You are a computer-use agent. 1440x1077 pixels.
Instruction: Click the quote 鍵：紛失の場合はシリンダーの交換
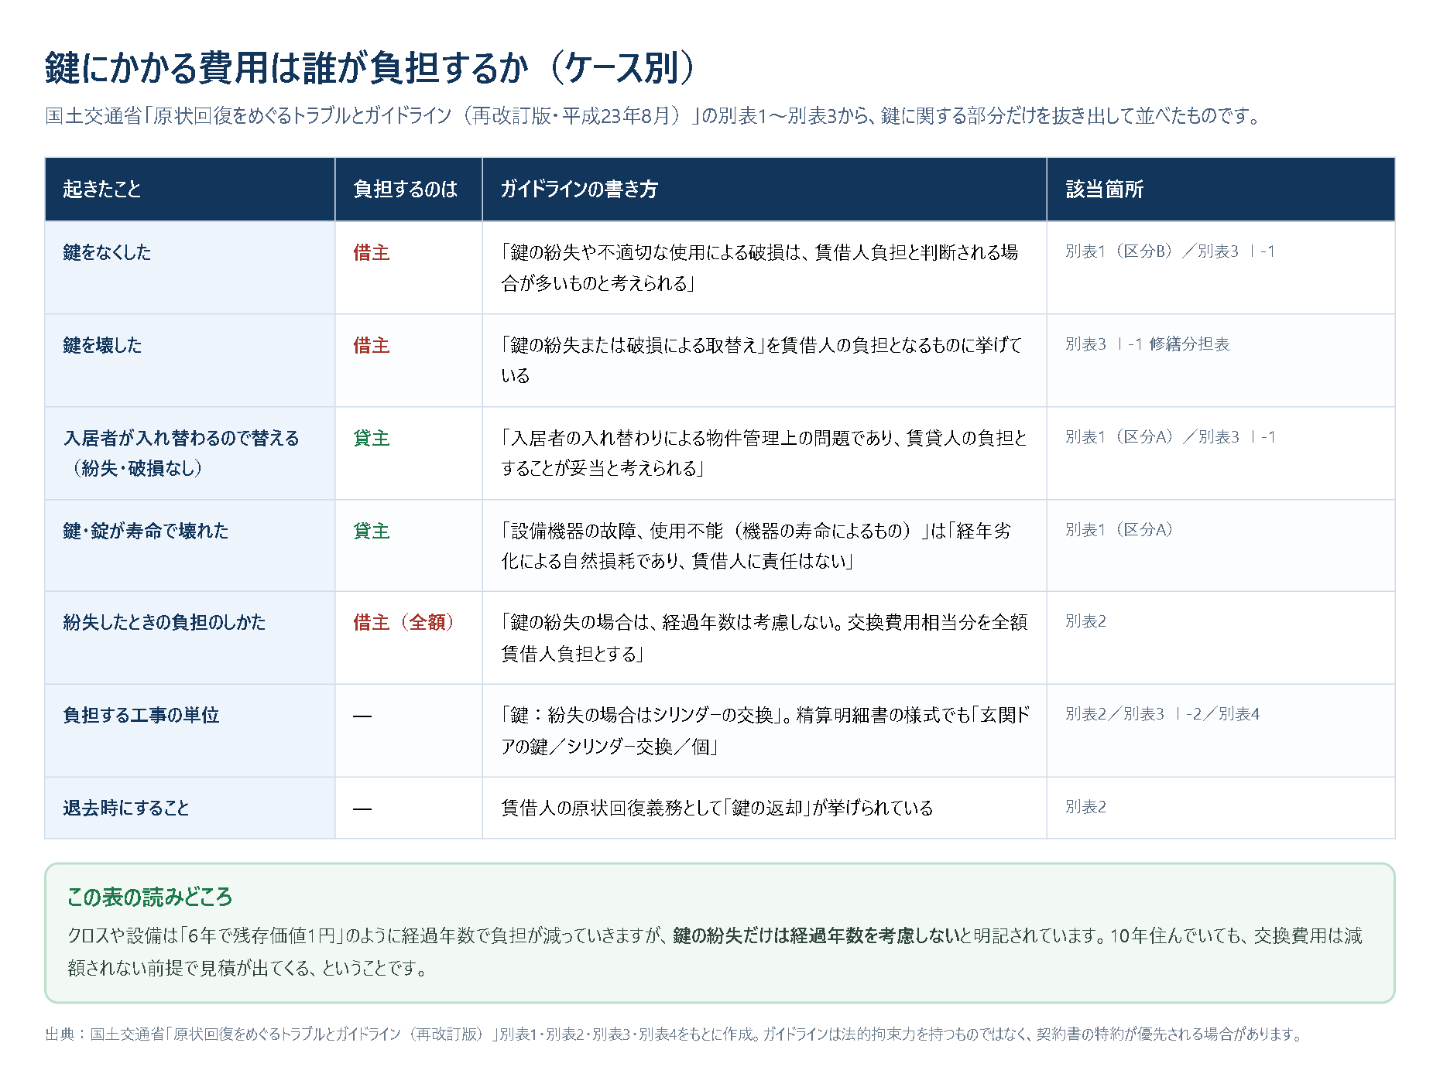click(765, 730)
